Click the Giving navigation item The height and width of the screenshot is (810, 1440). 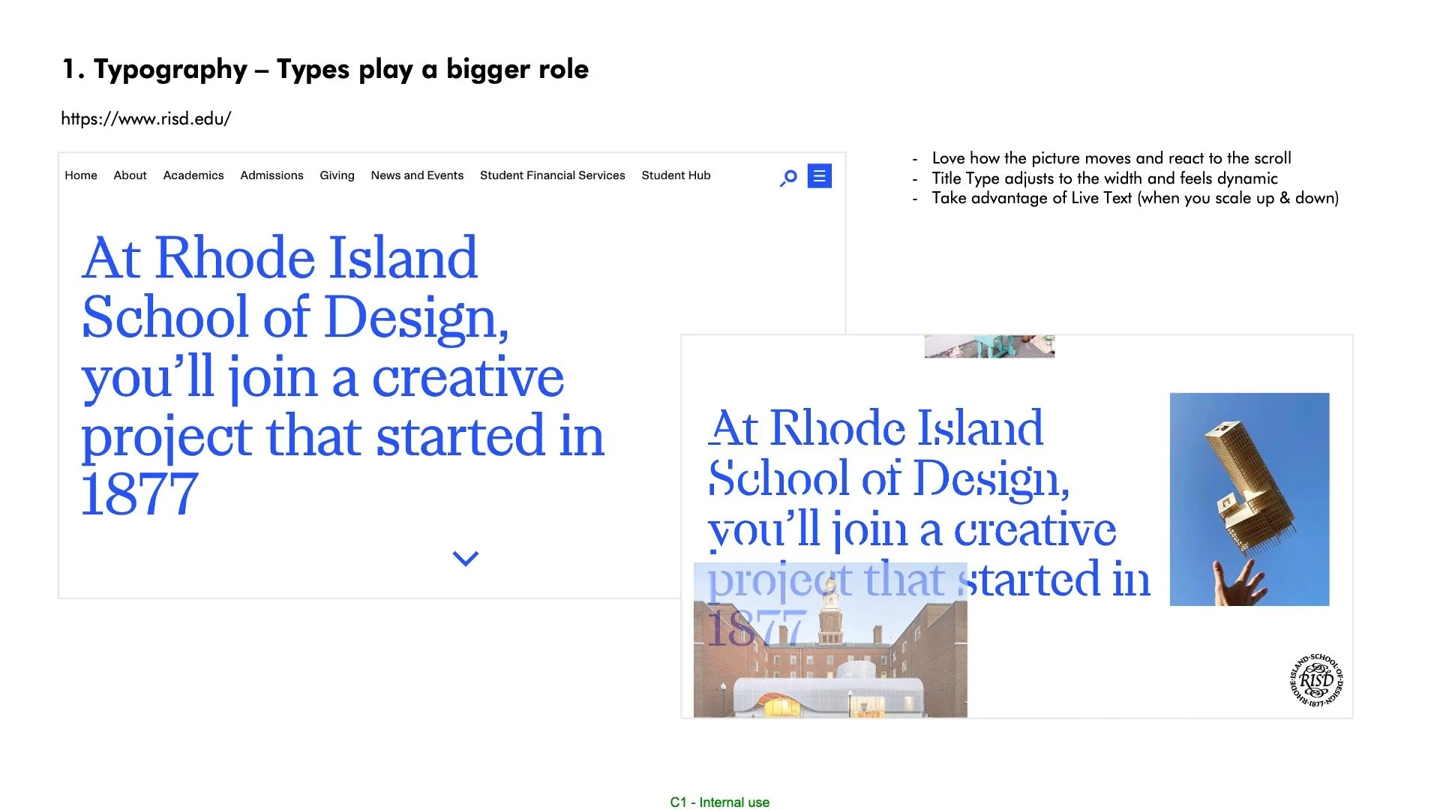pyautogui.click(x=337, y=175)
